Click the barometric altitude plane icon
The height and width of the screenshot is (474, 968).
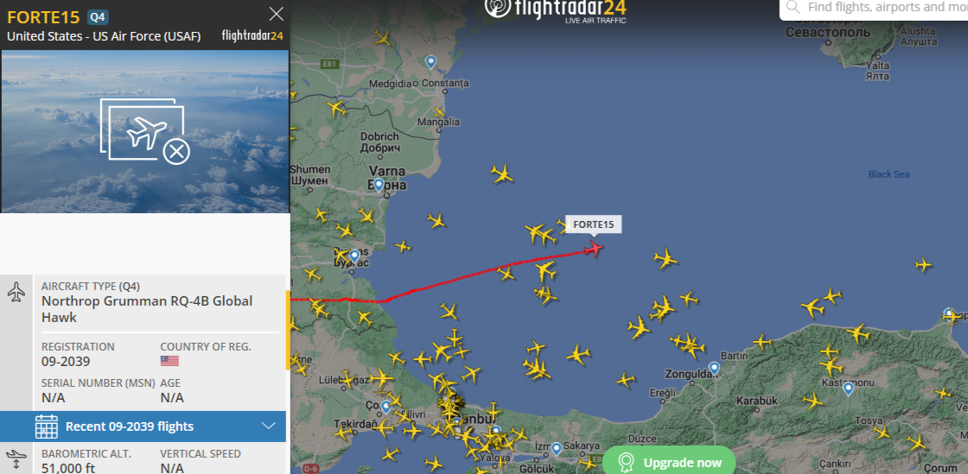click(16, 460)
